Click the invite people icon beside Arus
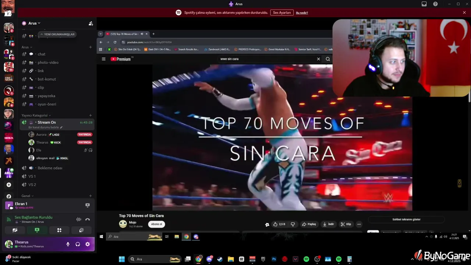The height and width of the screenshot is (265, 471). click(x=91, y=23)
